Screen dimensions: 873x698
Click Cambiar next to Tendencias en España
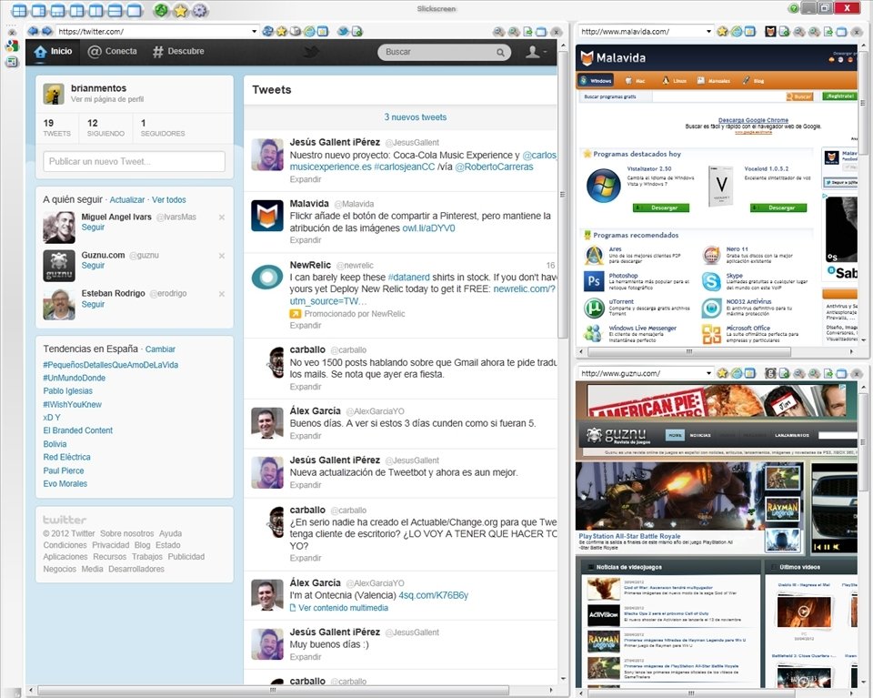(160, 349)
